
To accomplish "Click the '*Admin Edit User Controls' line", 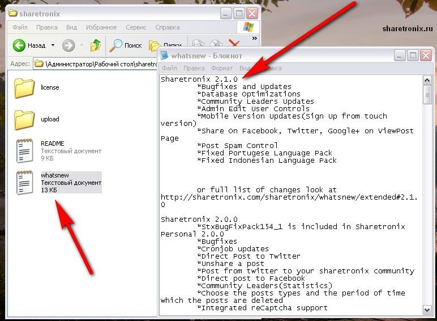I will (253, 109).
